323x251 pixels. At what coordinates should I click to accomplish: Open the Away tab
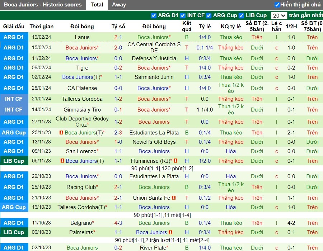[119, 5]
